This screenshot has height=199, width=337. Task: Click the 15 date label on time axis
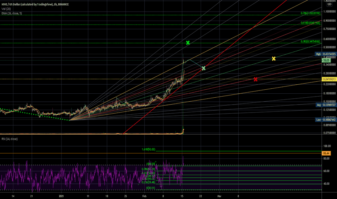click(182, 196)
